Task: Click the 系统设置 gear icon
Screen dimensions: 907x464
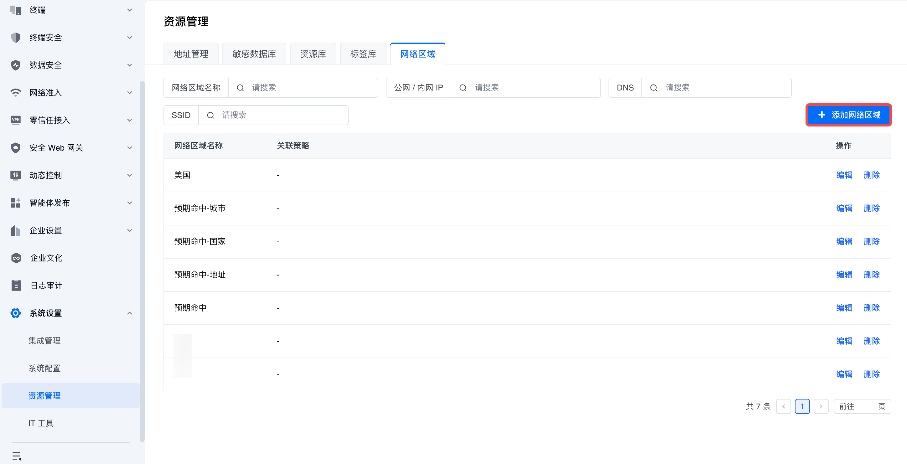Action: [x=15, y=313]
